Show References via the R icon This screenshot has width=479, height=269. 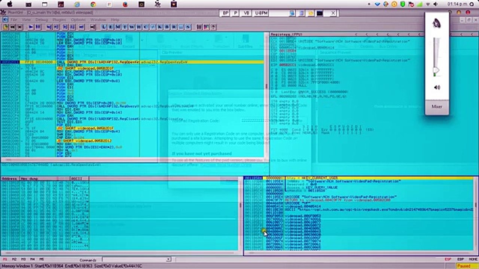coord(174,27)
